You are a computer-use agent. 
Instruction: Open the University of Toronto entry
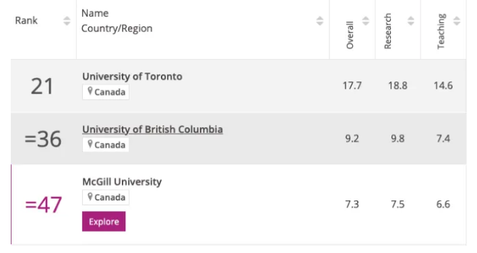tap(132, 76)
